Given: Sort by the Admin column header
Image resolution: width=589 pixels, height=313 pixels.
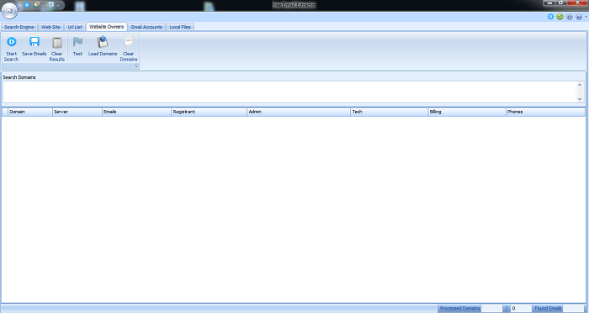Looking at the screenshot, I should coord(299,112).
